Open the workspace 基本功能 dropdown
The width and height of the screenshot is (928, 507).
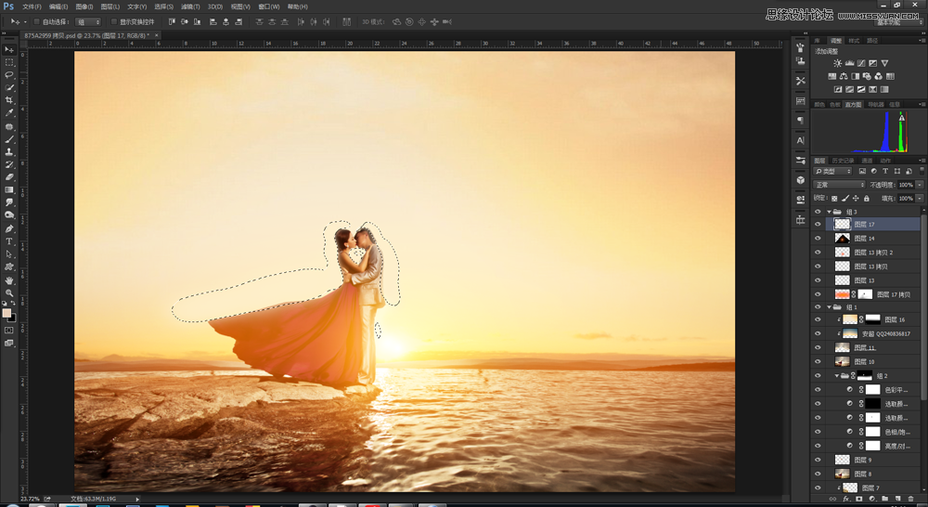pyautogui.click(x=899, y=22)
